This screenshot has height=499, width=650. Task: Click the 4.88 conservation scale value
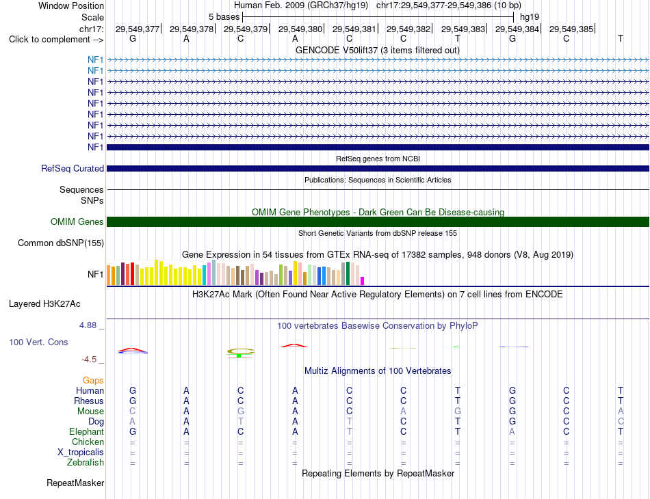(x=88, y=325)
